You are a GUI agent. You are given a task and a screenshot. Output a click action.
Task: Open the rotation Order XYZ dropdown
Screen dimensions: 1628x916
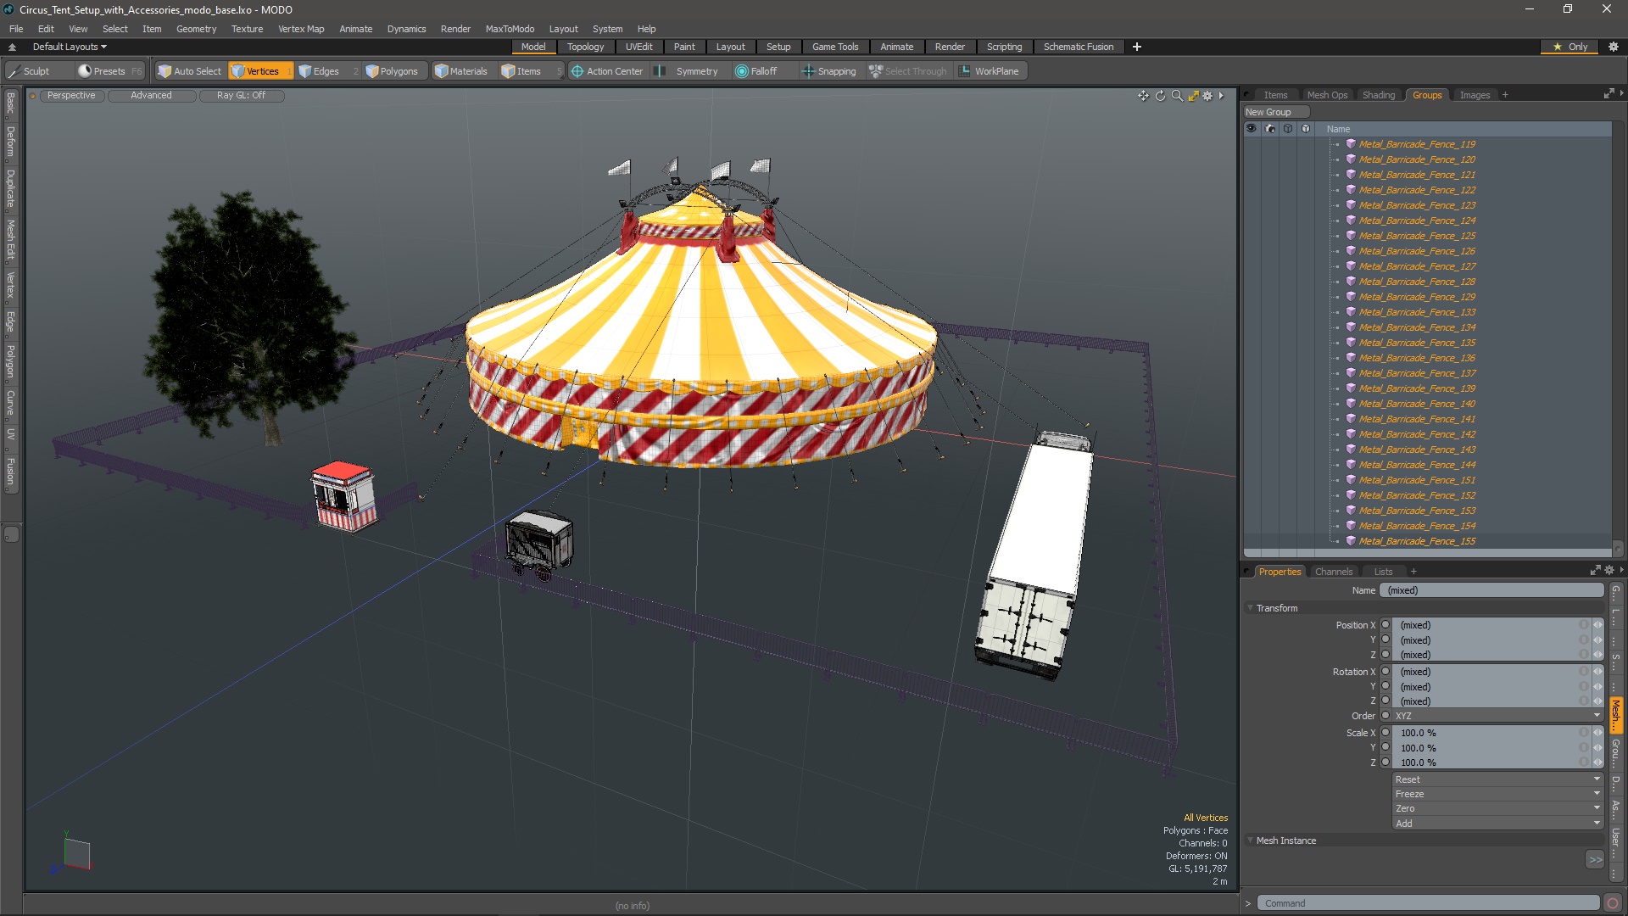[x=1497, y=716]
